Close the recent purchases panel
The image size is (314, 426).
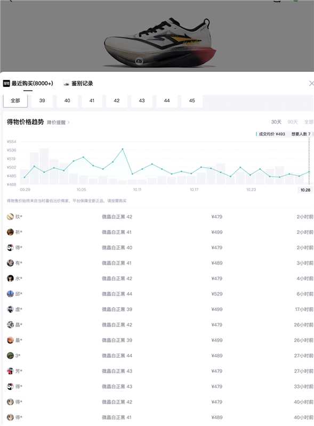[x=311, y=84]
